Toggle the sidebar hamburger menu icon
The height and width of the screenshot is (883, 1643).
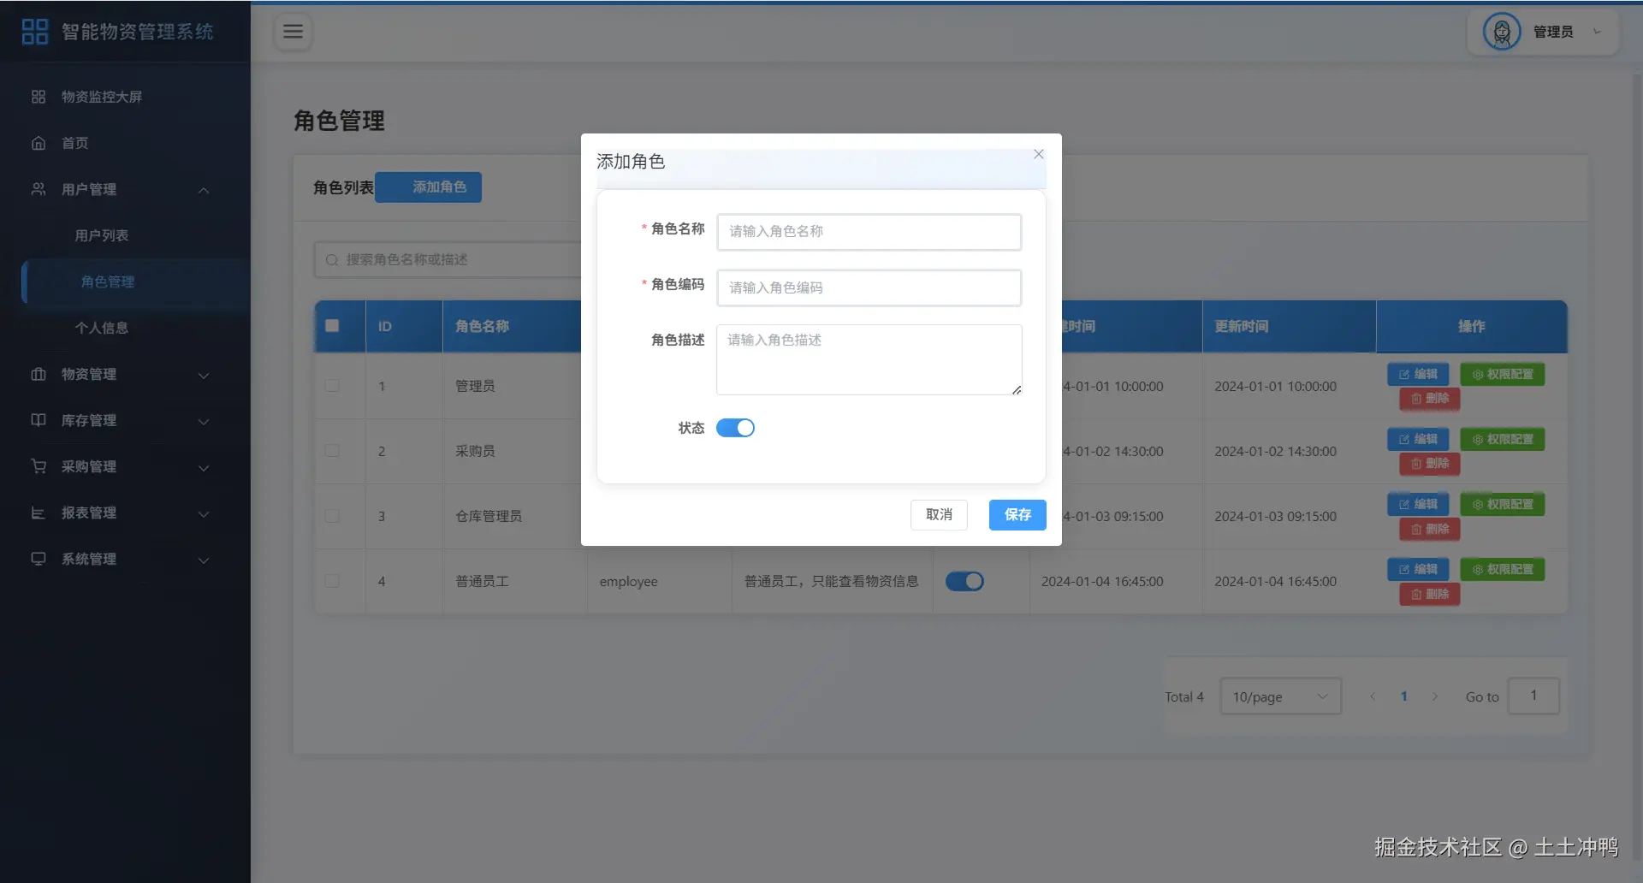tap(294, 32)
